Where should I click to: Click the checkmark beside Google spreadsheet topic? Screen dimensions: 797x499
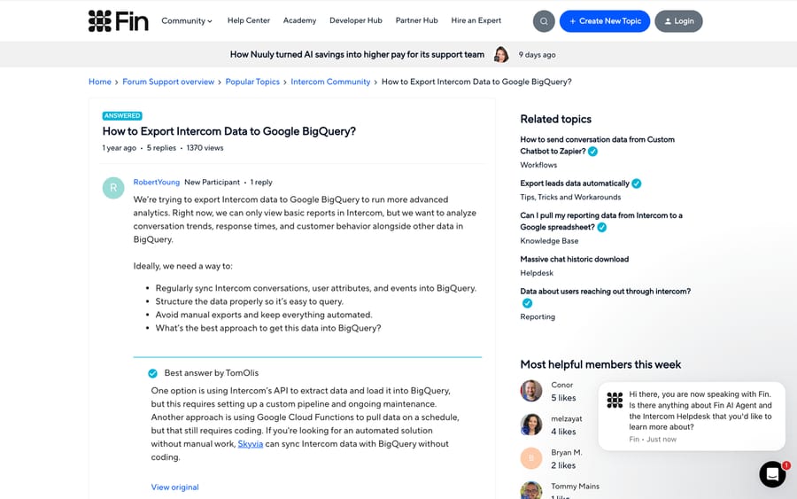[602, 228]
